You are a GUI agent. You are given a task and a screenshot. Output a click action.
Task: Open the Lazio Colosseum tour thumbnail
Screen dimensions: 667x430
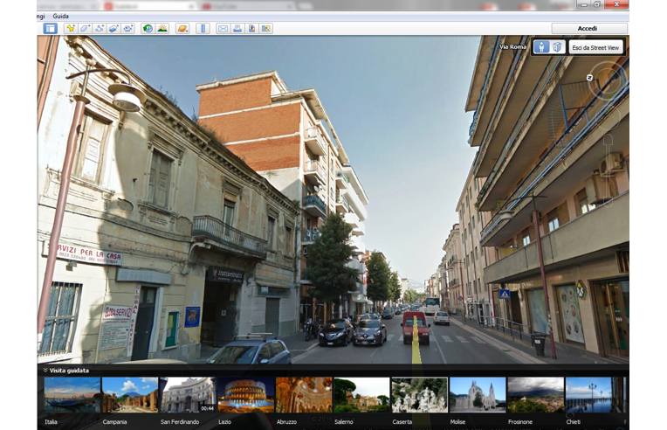point(244,395)
